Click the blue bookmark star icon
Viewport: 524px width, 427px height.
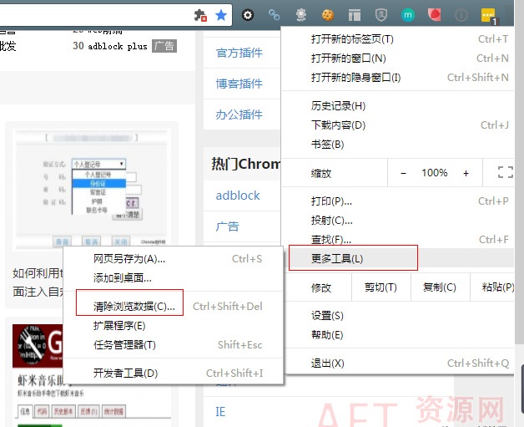pos(221,15)
